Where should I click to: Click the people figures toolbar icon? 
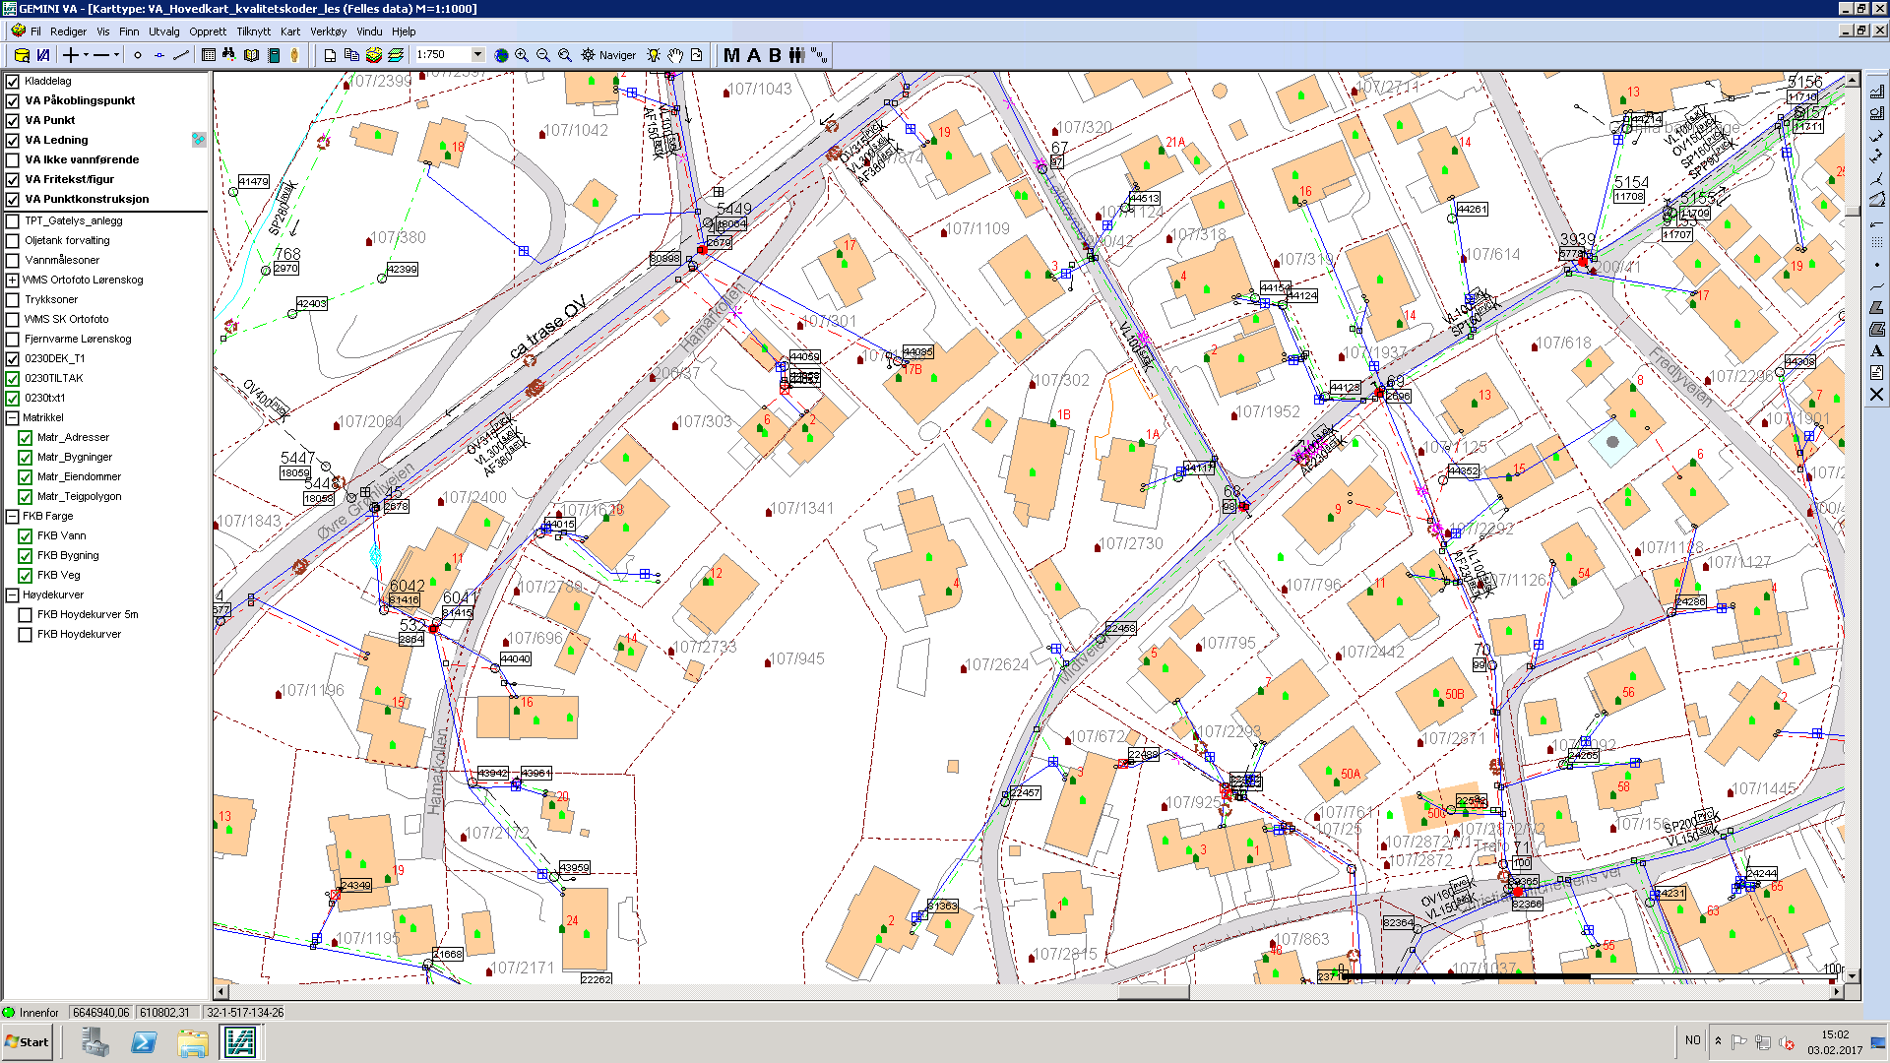coord(796,55)
